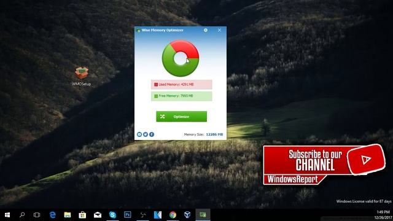Click the Optimize button
Image resolution: width=393 pixels, height=221 pixels.
[182, 117]
